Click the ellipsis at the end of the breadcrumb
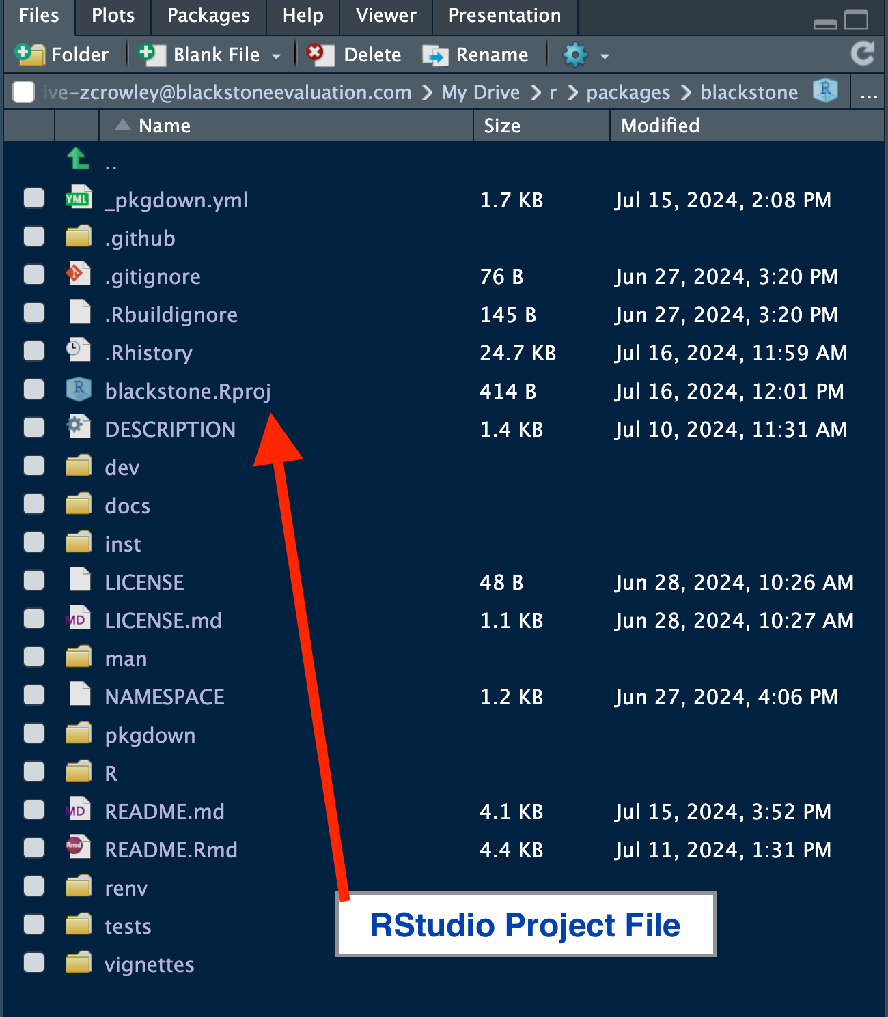This screenshot has height=1017, width=888. tap(868, 96)
